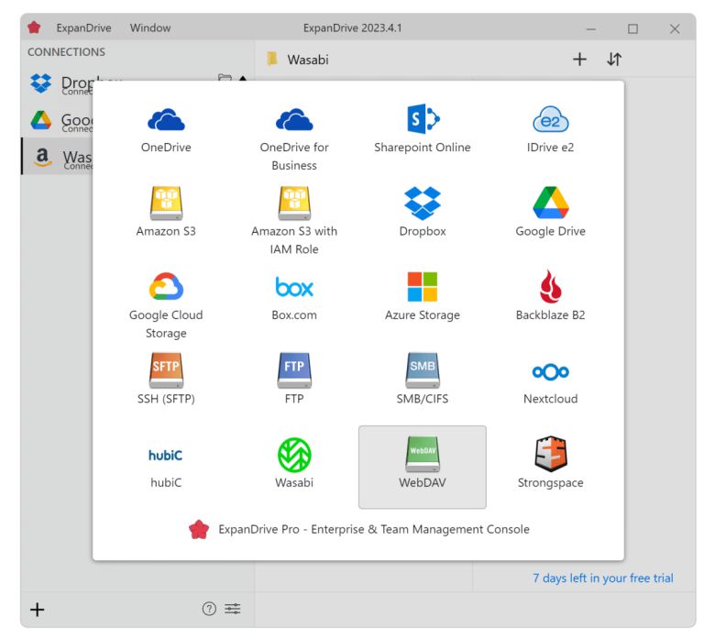The image size is (715, 639).
Task: Open ExpanDrive Pro Enterprise Management Console link
Action: pos(373,529)
